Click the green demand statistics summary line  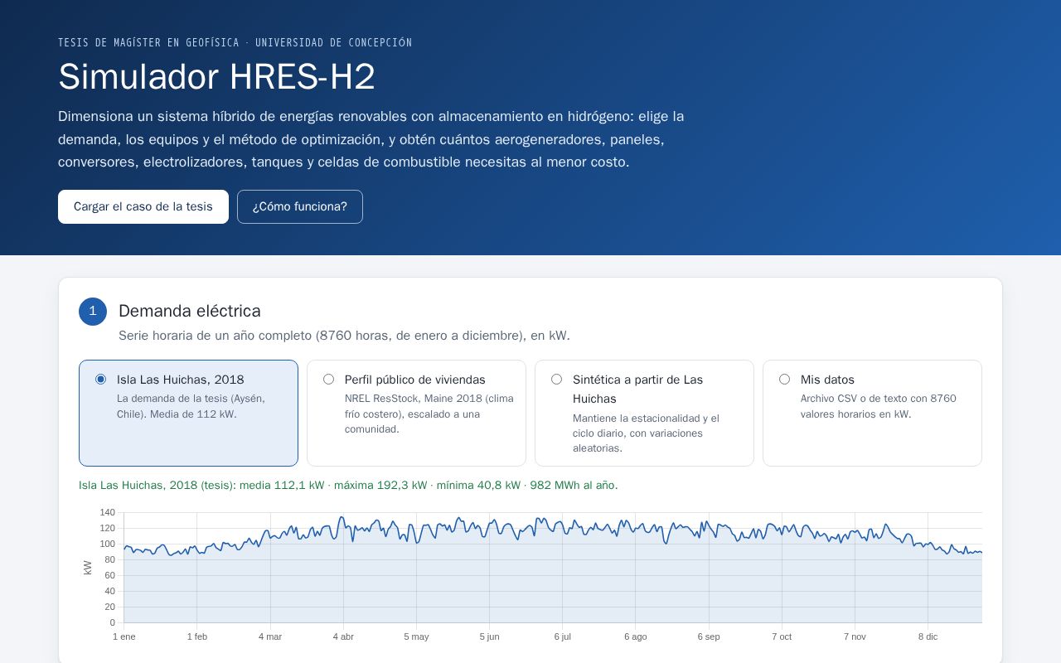(x=348, y=486)
